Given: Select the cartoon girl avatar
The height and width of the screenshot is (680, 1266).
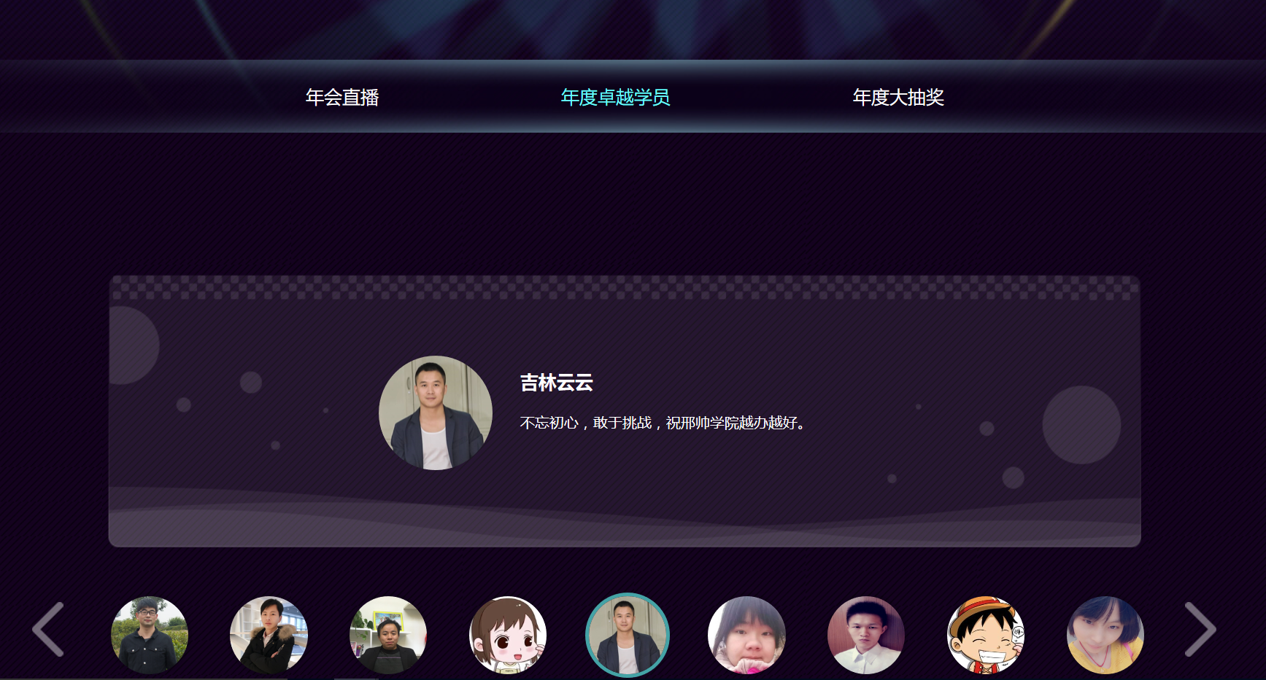Looking at the screenshot, I should (x=508, y=635).
